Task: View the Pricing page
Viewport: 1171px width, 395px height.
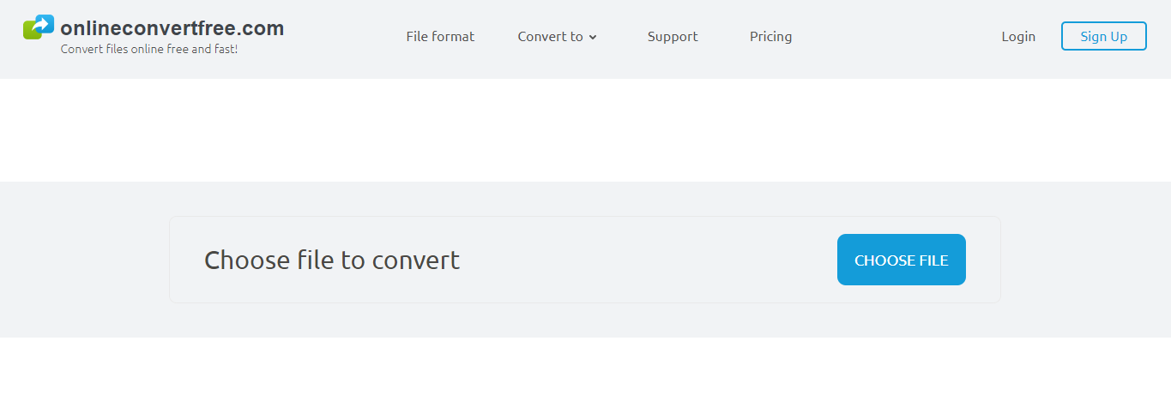Action: [x=770, y=37]
